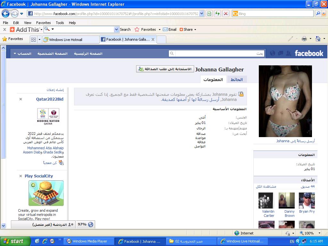Click the Refresh page icon

click(x=217, y=14)
